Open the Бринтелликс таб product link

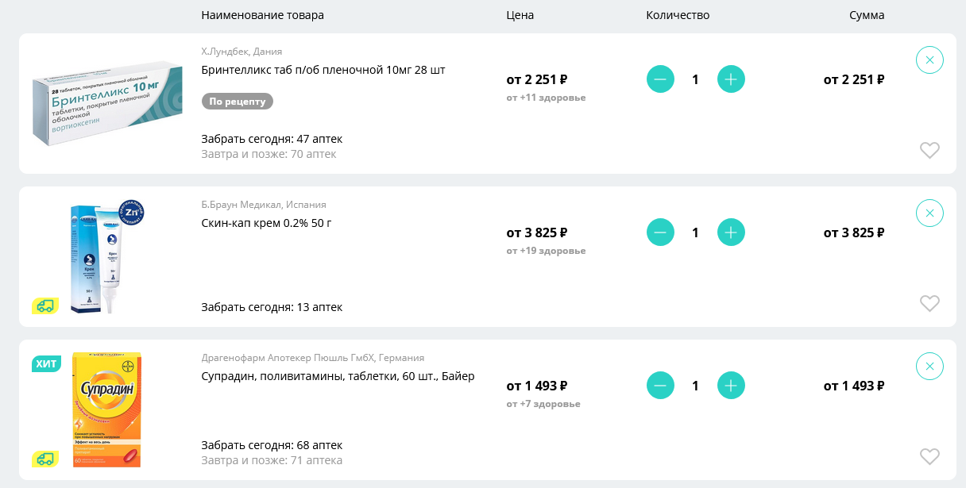click(x=323, y=70)
